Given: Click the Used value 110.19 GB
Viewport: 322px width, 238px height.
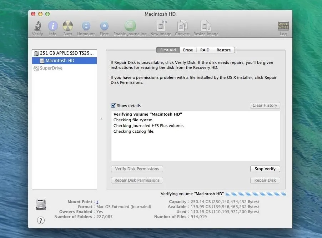Looking at the screenshot, I should click(225, 212).
